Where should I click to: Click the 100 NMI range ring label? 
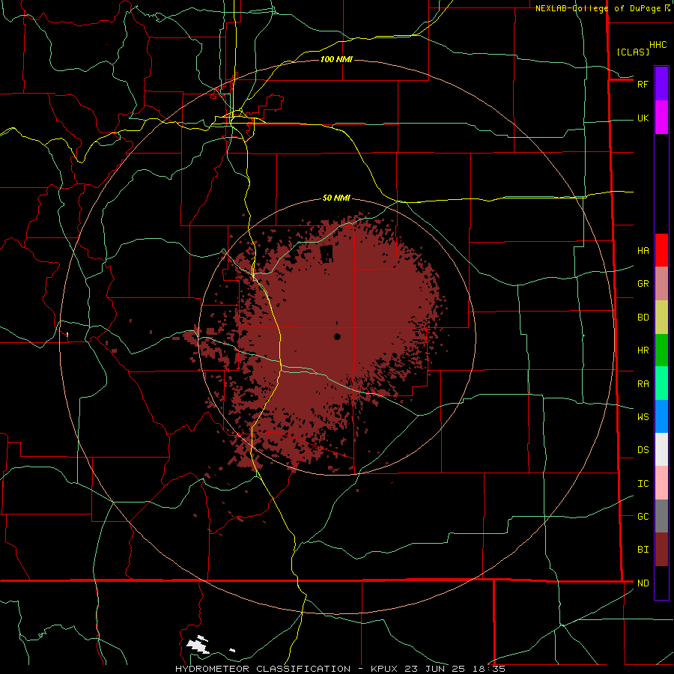click(336, 59)
